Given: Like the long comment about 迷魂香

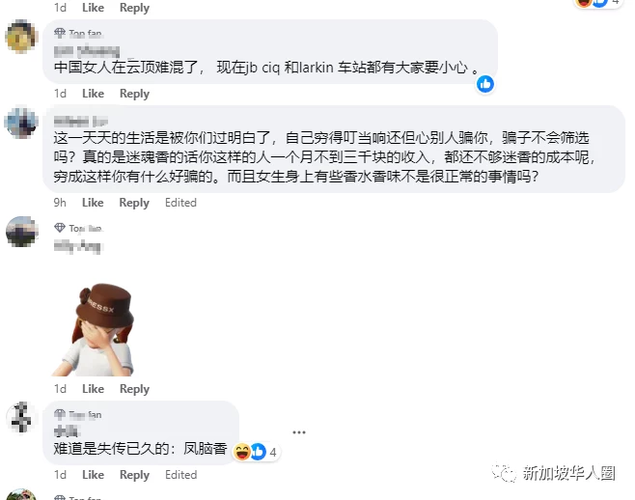Looking at the screenshot, I should [93, 203].
